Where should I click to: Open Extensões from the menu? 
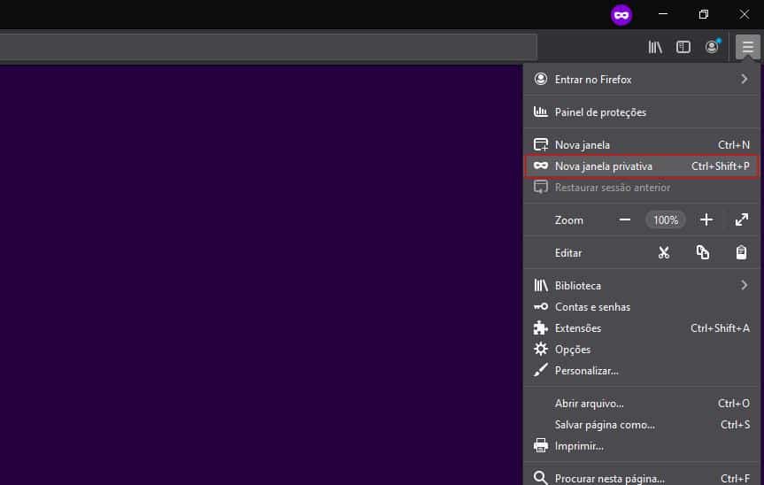(642, 328)
